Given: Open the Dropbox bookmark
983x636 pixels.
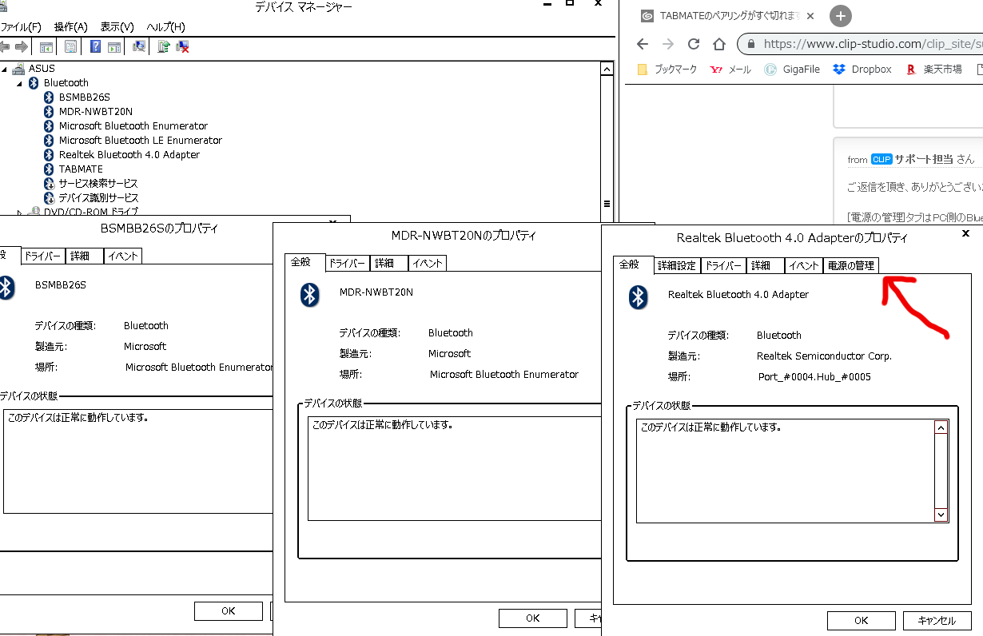Looking at the screenshot, I should [x=862, y=70].
